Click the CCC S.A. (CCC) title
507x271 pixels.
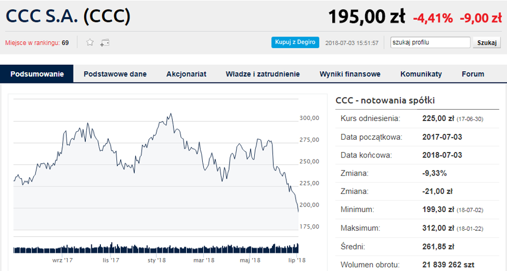point(68,16)
